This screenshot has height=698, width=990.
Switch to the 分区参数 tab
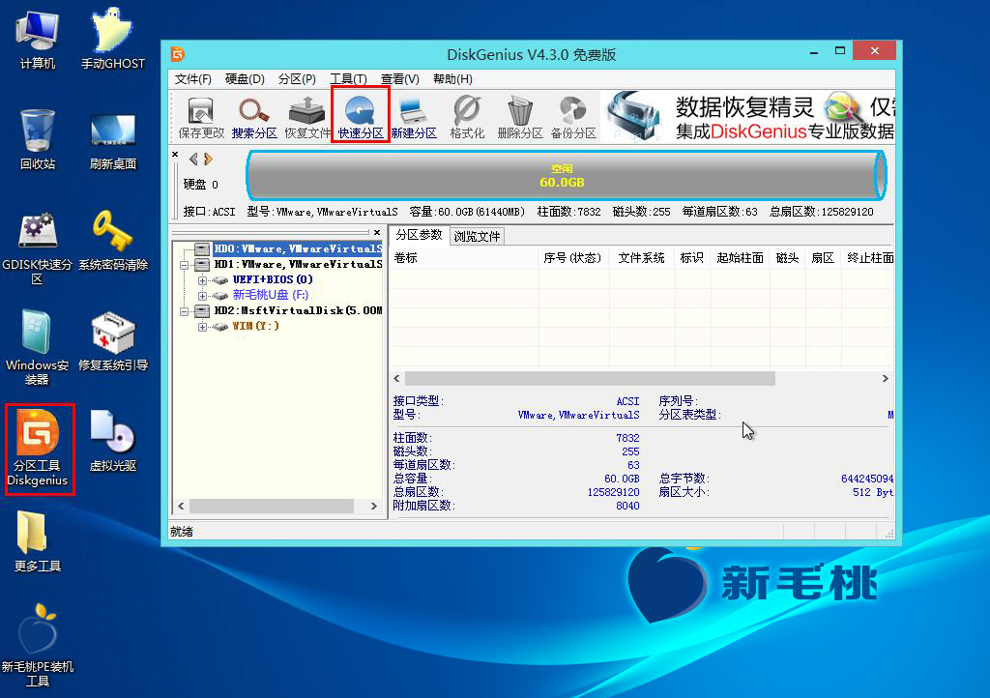419,235
